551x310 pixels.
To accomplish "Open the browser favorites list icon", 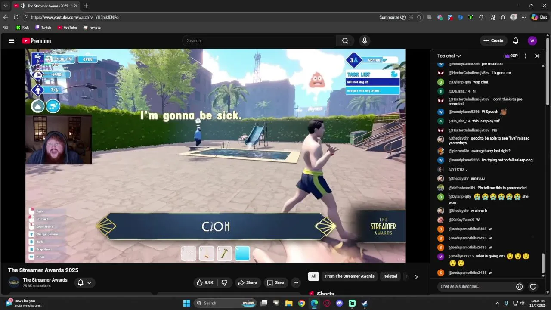I will (503, 17).
